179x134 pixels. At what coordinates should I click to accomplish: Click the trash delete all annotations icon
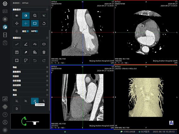(x=44, y=52)
